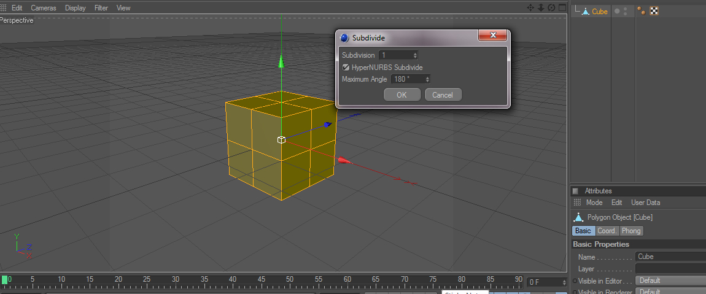Click the Maximum Angle stepper arrows

[x=427, y=79]
